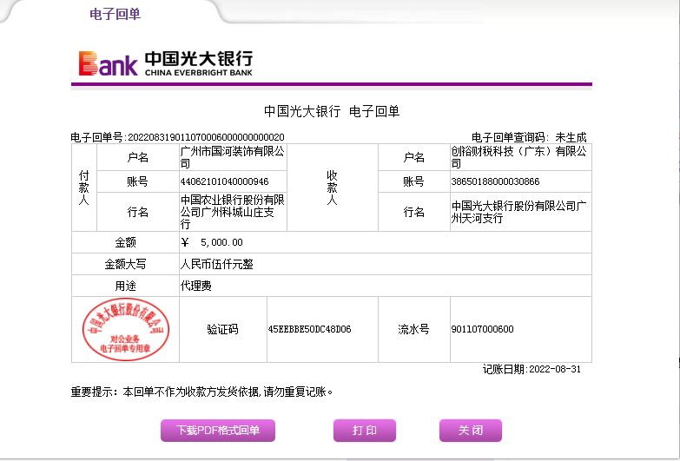
Task: Click the booking date 2022-08-31
Action: tap(555, 369)
